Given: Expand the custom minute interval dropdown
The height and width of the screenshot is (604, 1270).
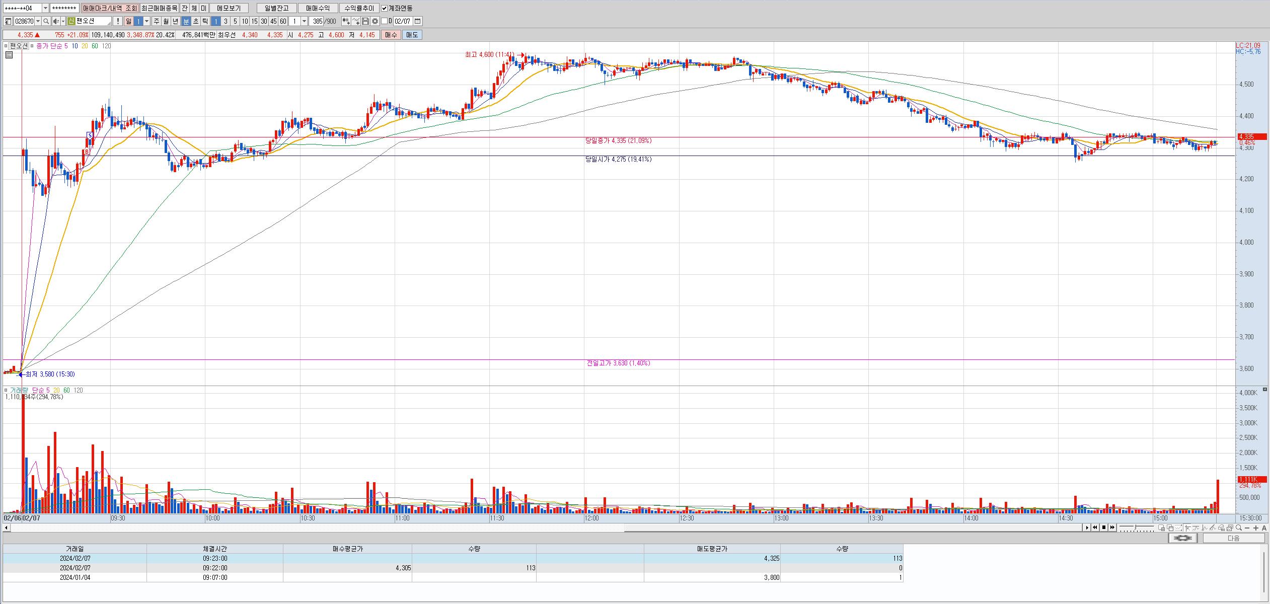Looking at the screenshot, I should 304,21.
